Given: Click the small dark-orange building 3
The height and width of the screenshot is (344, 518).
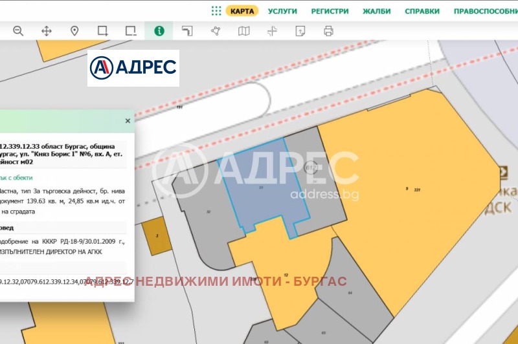Looking at the screenshot, I should [x=157, y=236].
